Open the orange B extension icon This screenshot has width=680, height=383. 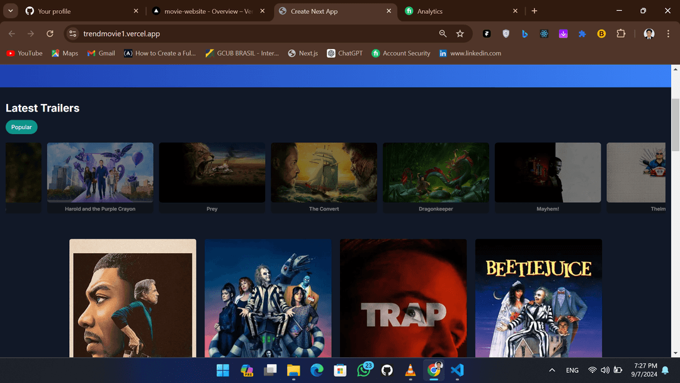(x=601, y=34)
